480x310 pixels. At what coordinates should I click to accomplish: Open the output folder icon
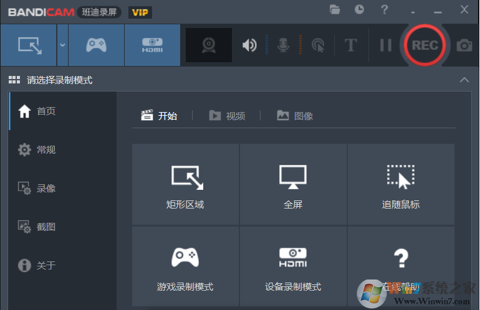click(335, 9)
